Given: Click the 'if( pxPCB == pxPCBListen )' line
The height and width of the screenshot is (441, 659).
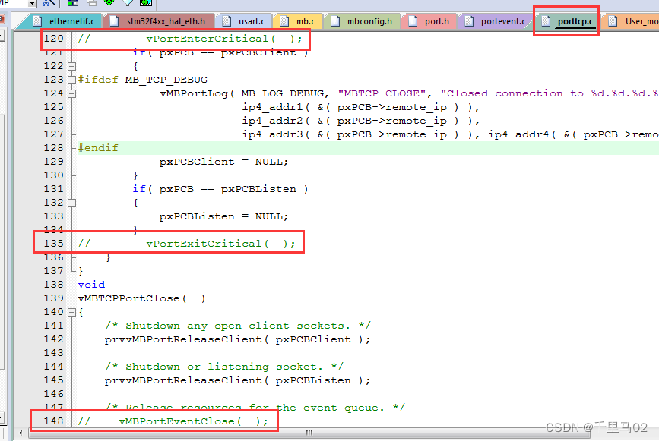Looking at the screenshot, I should tap(220, 189).
